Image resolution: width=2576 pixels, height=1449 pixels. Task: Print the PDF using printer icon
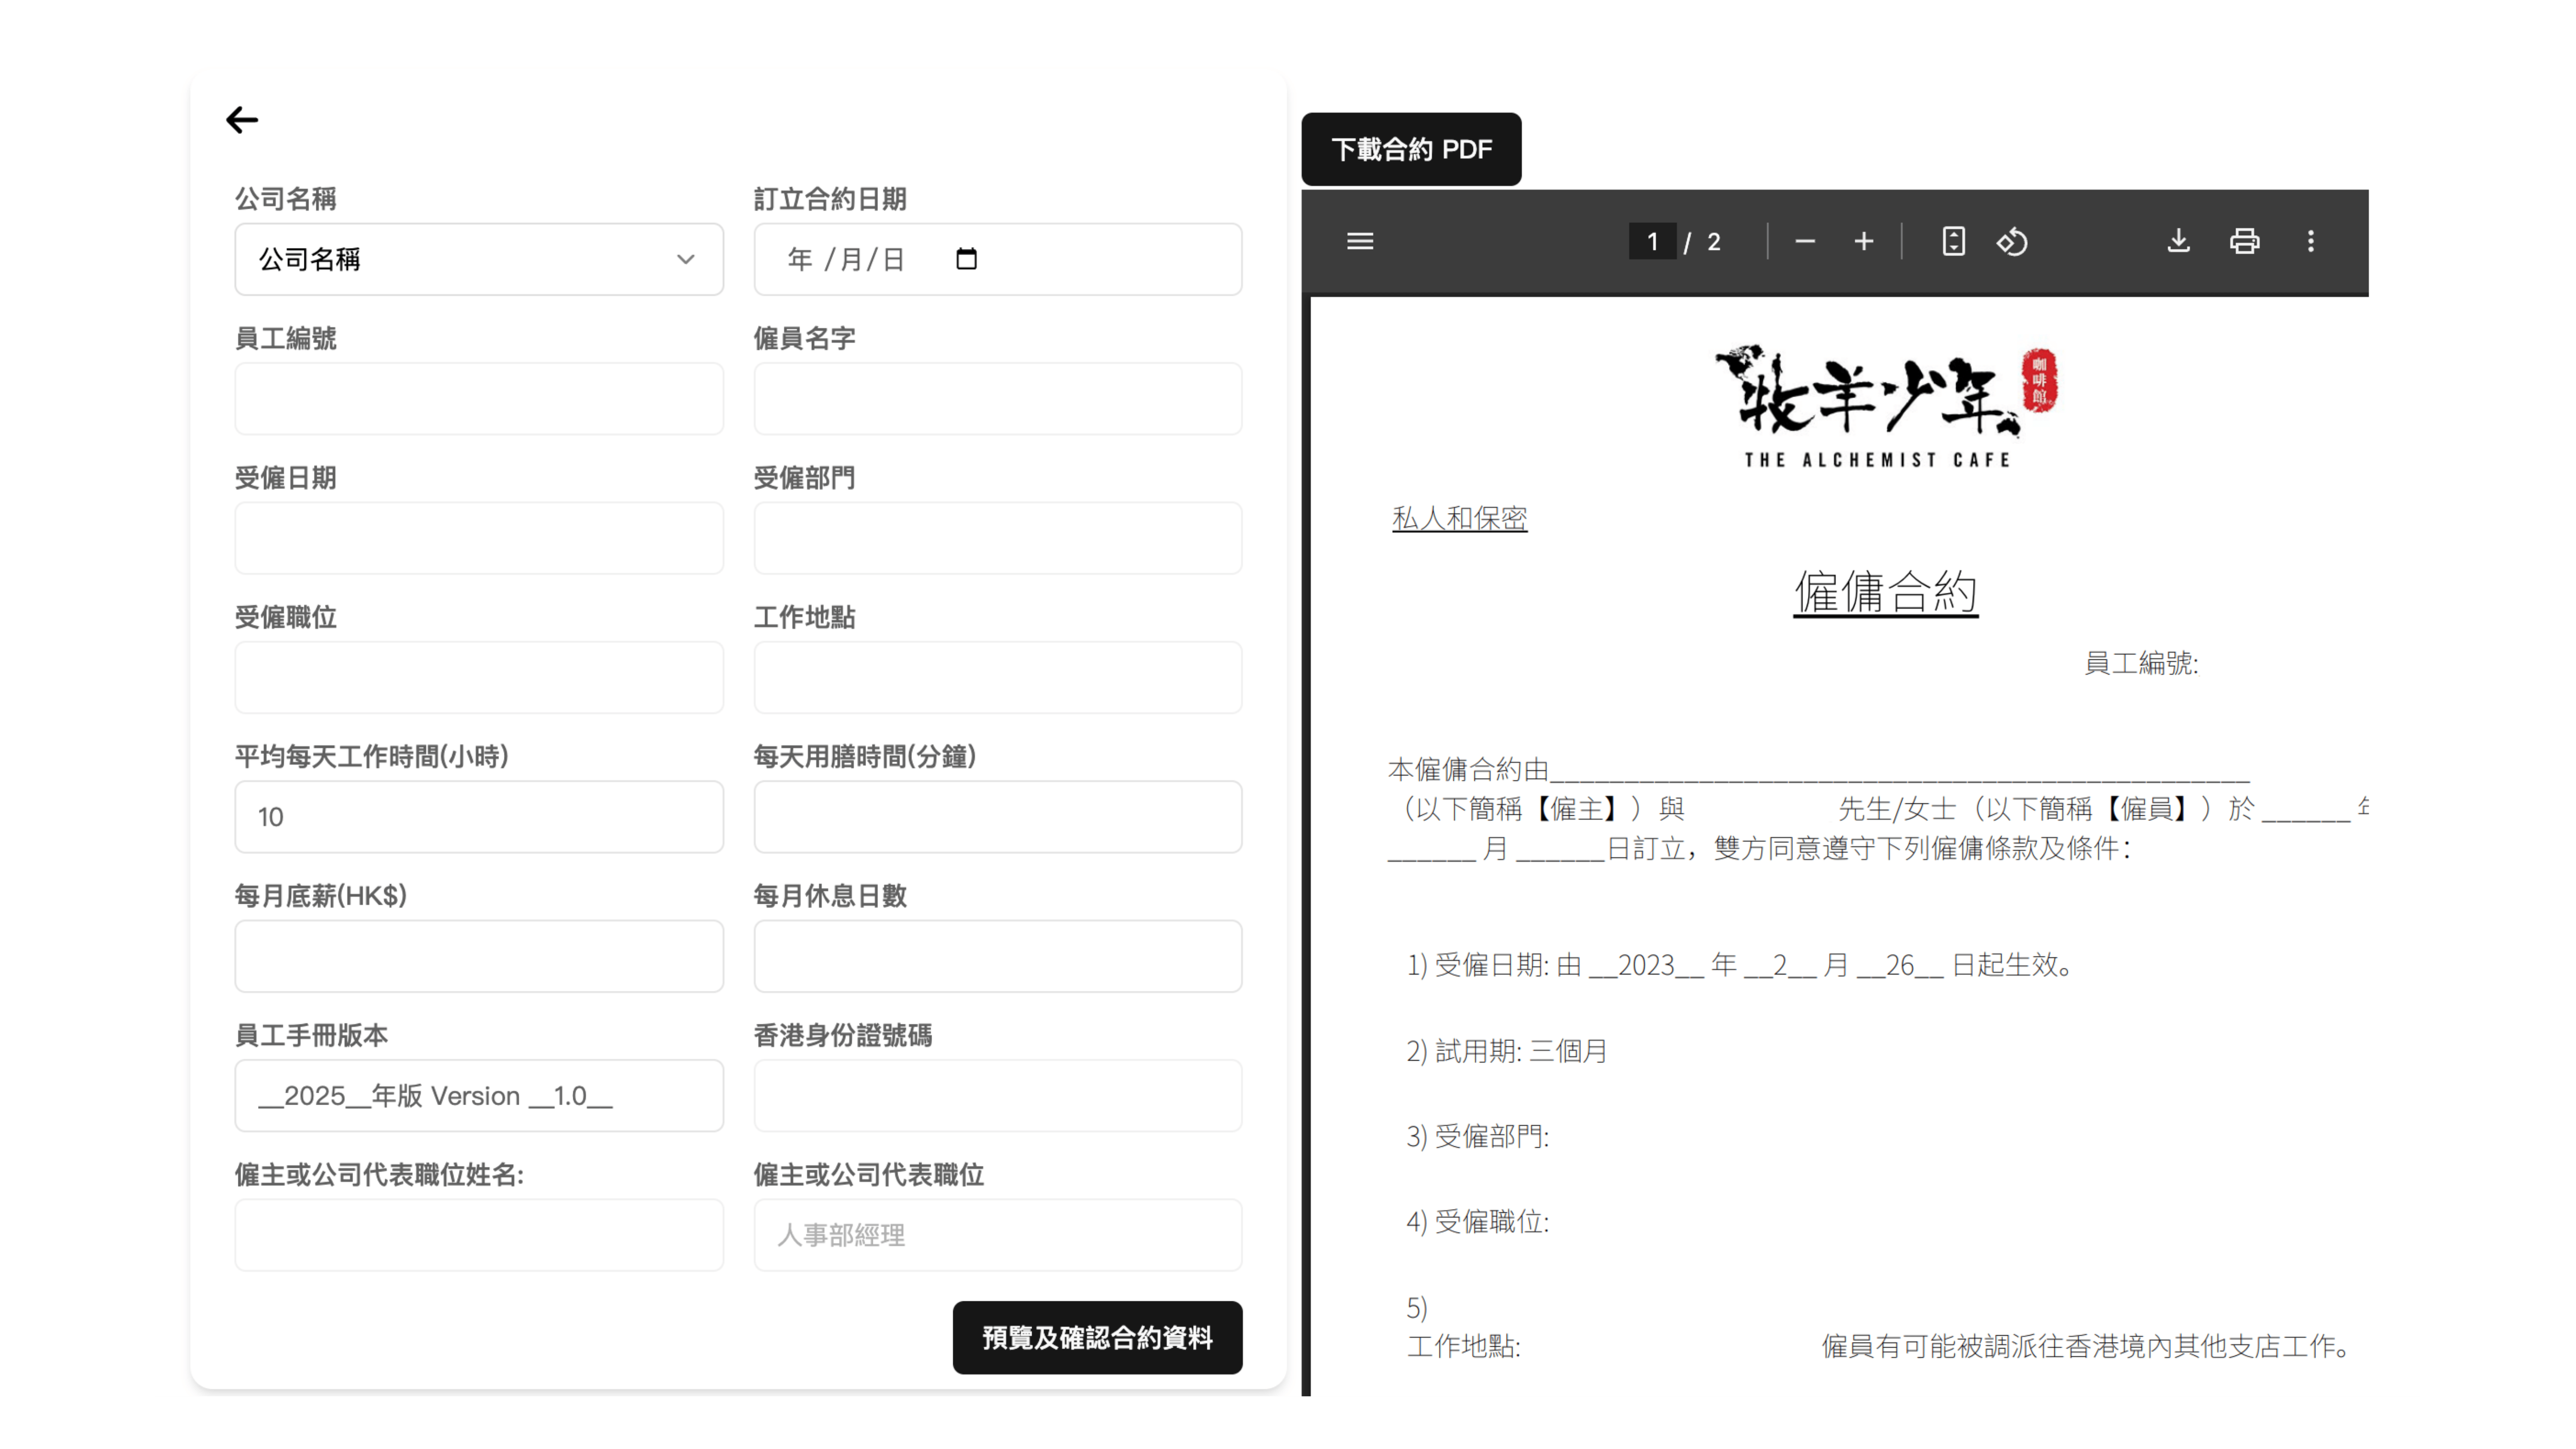(x=2244, y=241)
